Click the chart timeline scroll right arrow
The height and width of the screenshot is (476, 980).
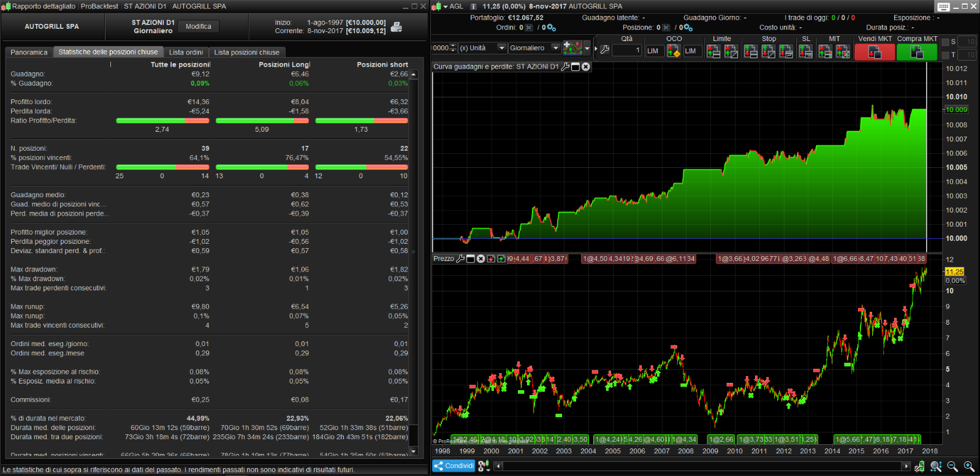[x=906, y=466]
